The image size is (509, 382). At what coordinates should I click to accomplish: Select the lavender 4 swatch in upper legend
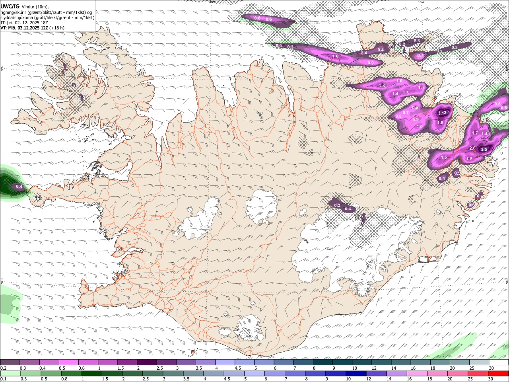click(225, 363)
